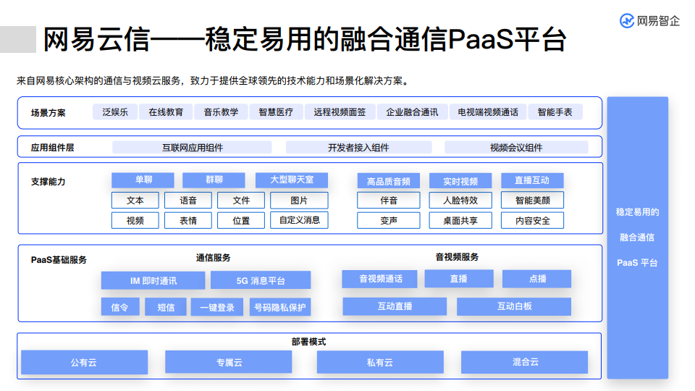Click the 单聊 blue header
The image size is (695, 391).
click(x=143, y=180)
